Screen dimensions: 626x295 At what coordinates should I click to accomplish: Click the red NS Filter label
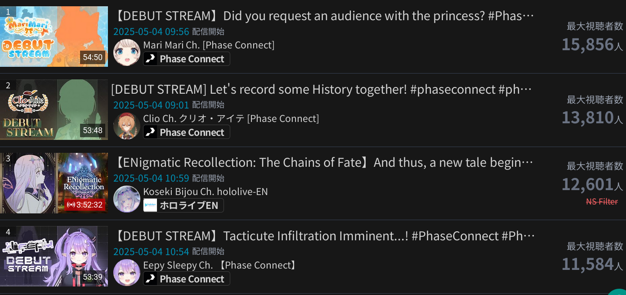(x=602, y=202)
